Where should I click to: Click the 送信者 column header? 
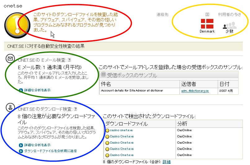(189, 84)
